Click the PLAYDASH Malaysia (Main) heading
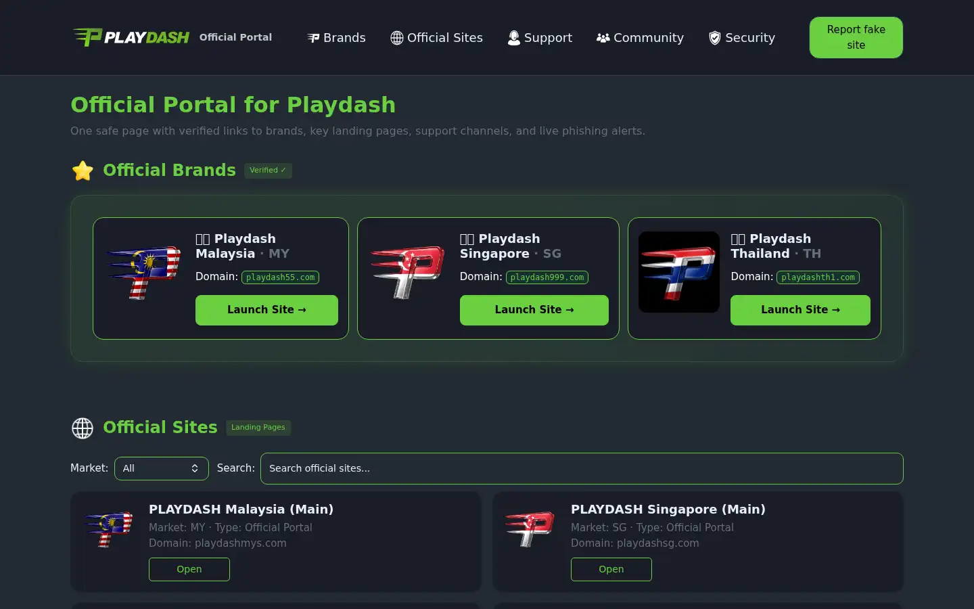Image resolution: width=974 pixels, height=609 pixels. tap(241, 510)
